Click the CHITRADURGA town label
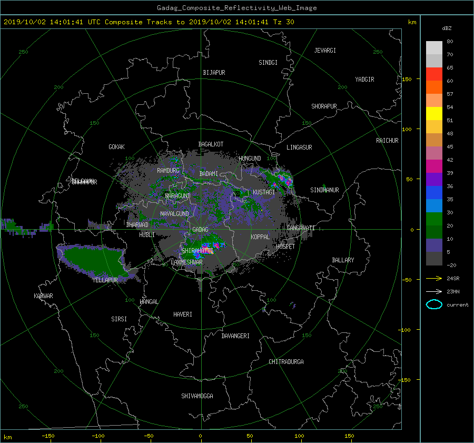The height and width of the screenshot is (443, 474). pos(286,362)
